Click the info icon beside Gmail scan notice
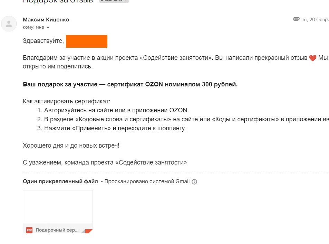The image size is (329, 244). click(194, 182)
